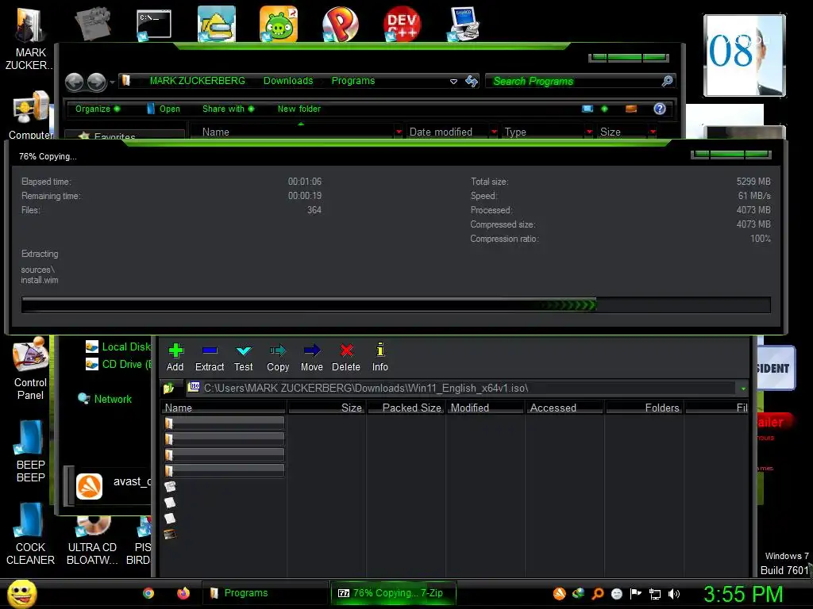Click Programs in the breadcrumb path

pos(353,81)
